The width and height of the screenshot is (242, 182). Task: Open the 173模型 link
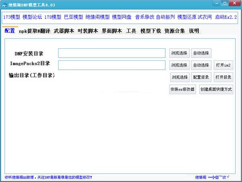[x=12, y=17]
